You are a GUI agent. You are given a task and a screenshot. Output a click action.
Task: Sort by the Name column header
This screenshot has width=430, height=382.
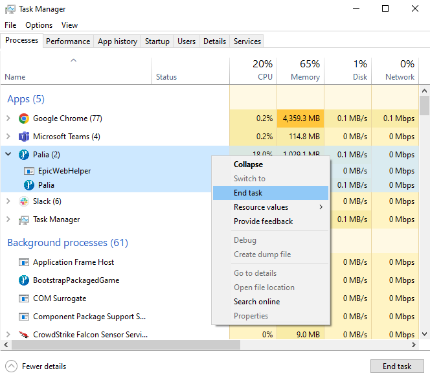76,71
